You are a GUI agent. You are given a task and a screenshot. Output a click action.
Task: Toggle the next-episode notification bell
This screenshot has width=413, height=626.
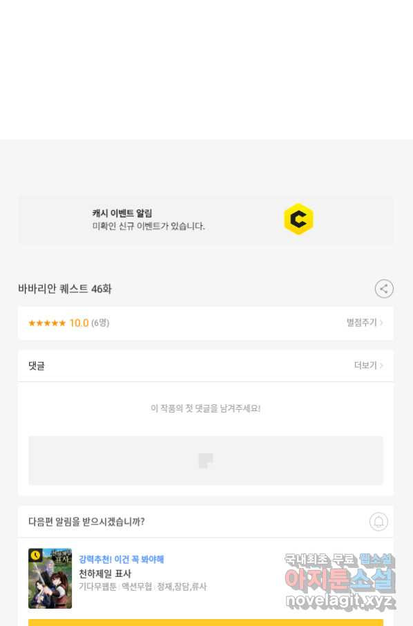tap(378, 522)
